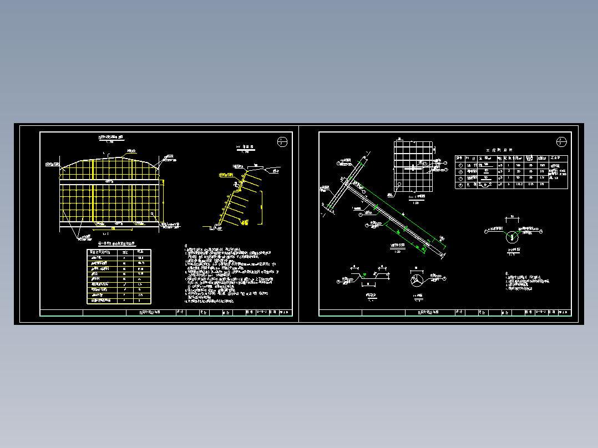
Task: Select the right sheet's title block strip
Action: tap(445, 313)
